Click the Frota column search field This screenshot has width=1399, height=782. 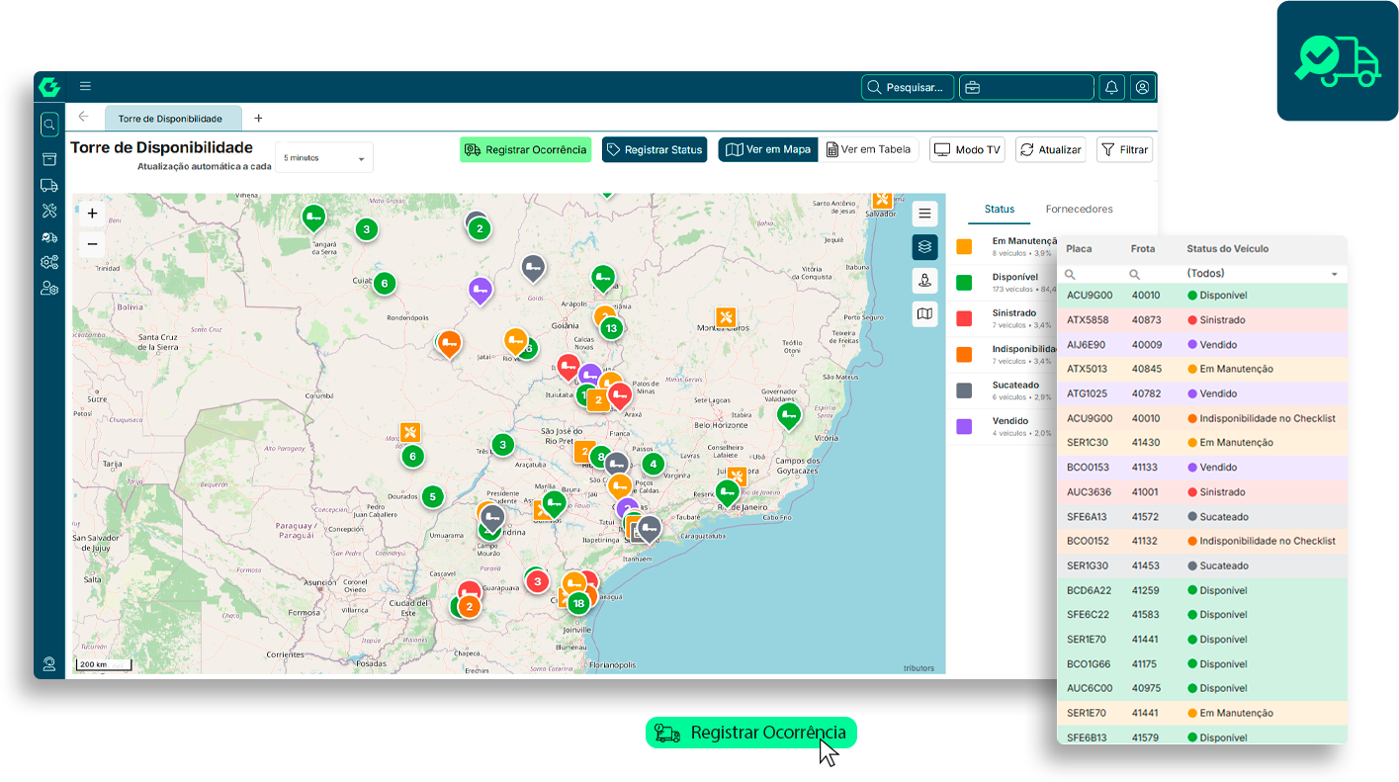(x=1153, y=274)
